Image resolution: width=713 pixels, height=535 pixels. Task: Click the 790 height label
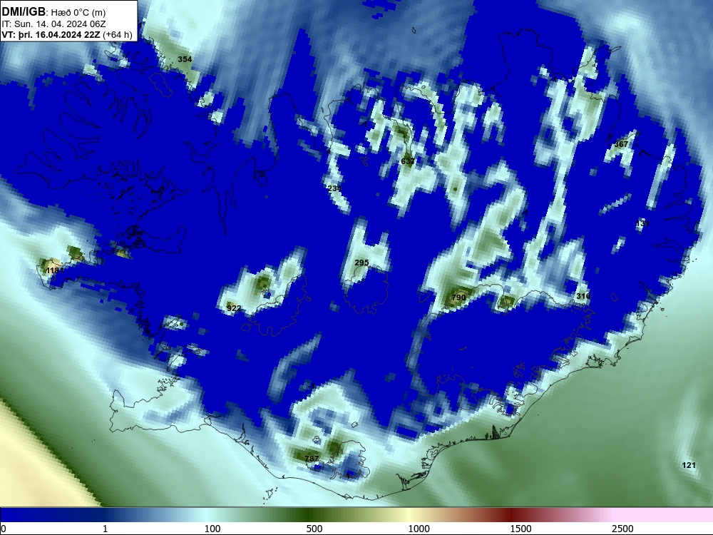point(458,297)
